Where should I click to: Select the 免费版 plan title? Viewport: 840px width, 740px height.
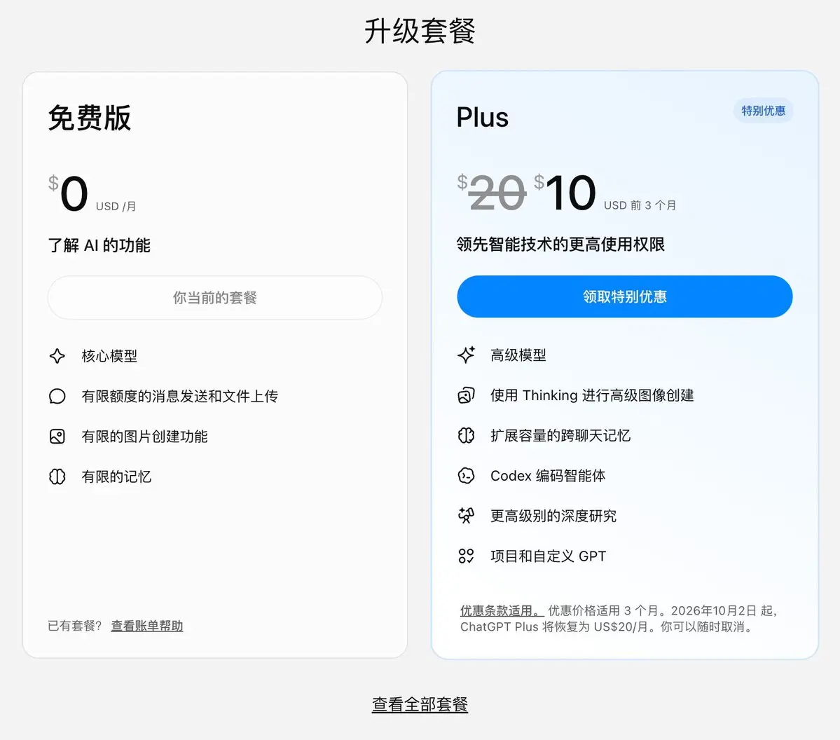(90, 118)
